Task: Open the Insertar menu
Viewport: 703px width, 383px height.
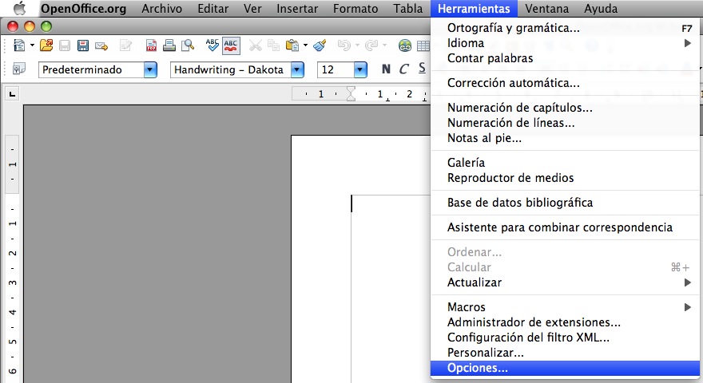Action: pyautogui.click(x=297, y=9)
